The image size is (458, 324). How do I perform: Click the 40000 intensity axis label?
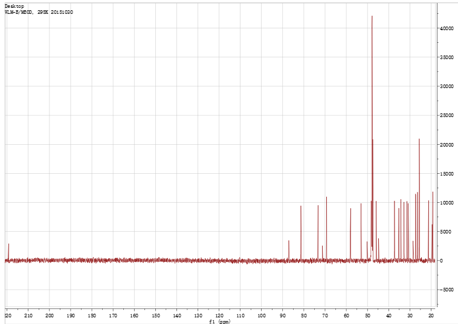coord(447,28)
